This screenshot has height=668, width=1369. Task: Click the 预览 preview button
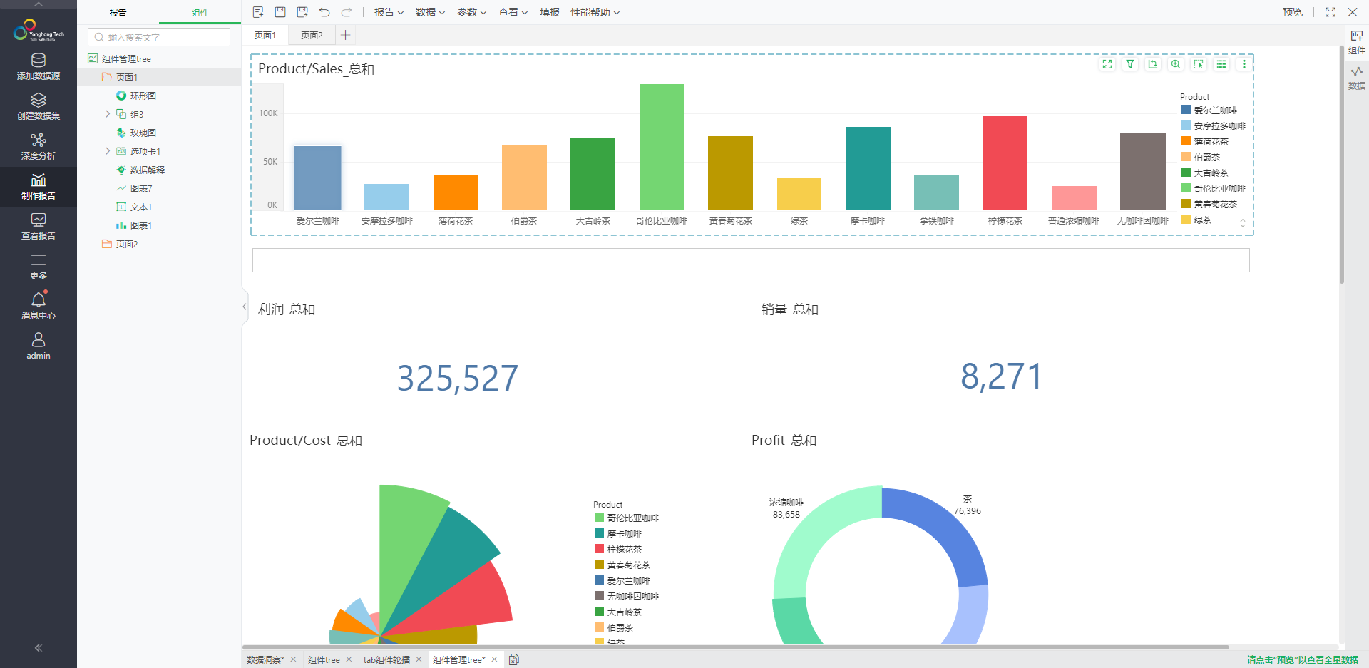[x=1292, y=12]
